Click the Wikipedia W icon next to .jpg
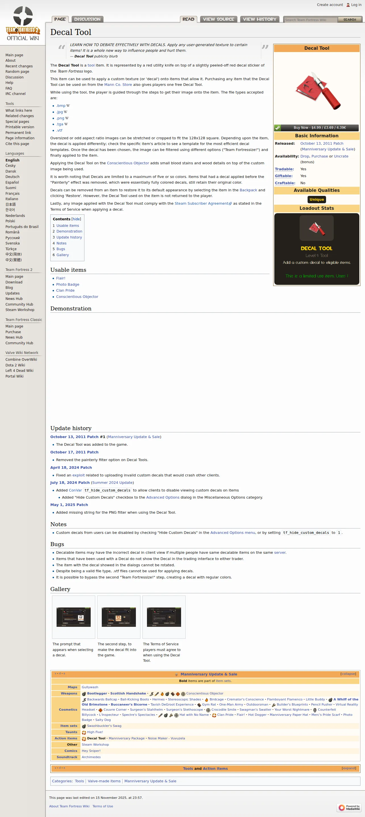365x817 pixels. pyautogui.click(x=66, y=112)
